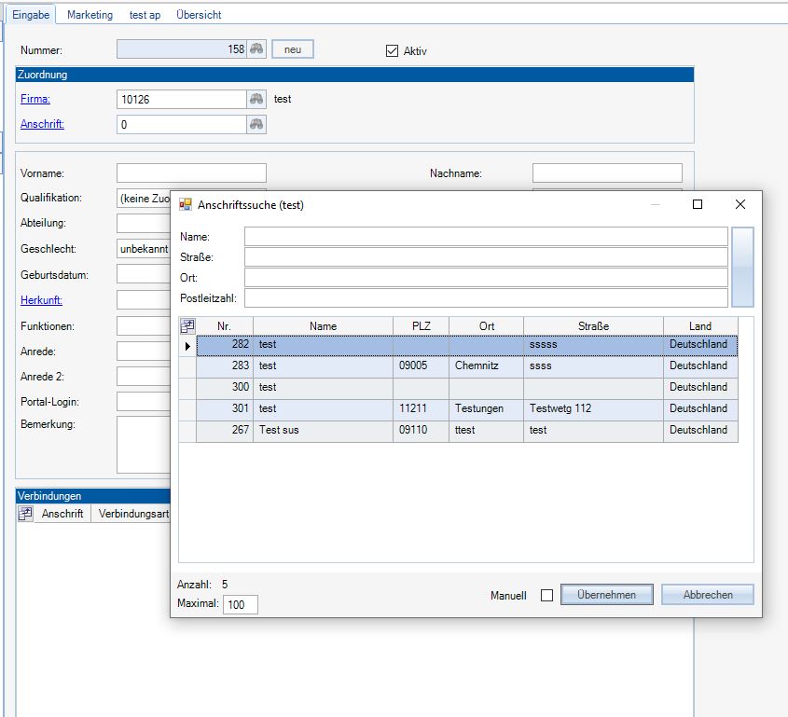
Task: Click the Abbrechen button
Action: click(707, 595)
